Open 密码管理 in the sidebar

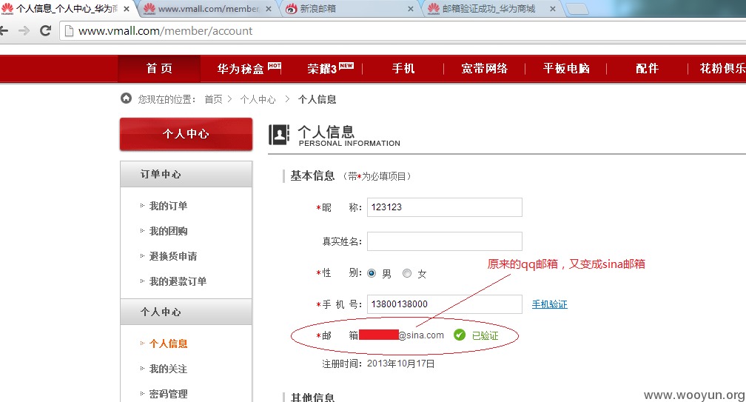168,394
